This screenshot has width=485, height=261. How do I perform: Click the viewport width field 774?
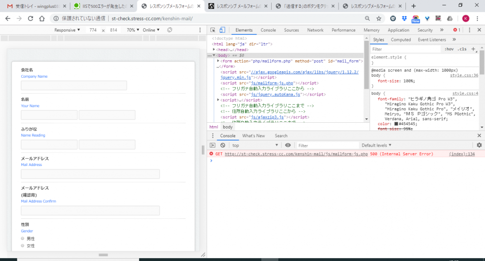click(93, 30)
